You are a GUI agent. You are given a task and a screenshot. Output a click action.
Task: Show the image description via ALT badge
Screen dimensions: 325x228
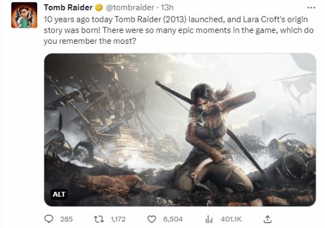(x=59, y=194)
